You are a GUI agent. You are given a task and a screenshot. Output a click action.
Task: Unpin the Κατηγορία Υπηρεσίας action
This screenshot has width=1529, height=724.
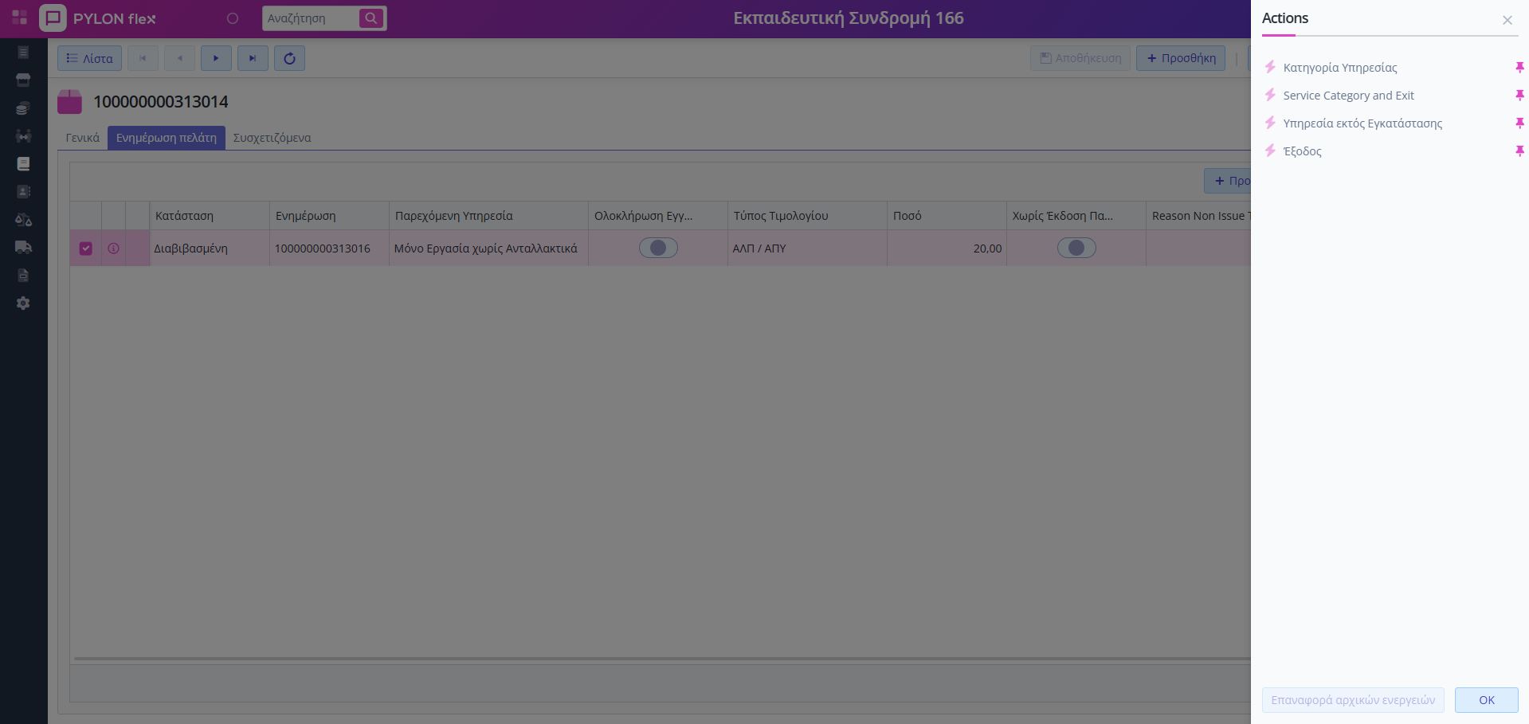click(1519, 68)
